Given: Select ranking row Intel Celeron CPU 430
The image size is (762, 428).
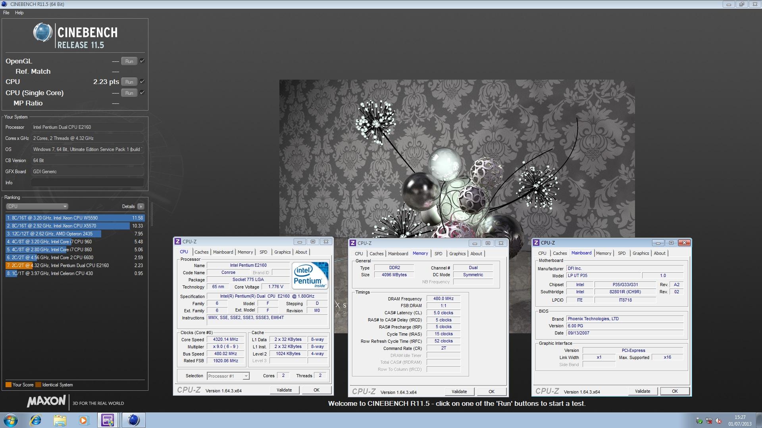Looking at the screenshot, I should [x=75, y=273].
